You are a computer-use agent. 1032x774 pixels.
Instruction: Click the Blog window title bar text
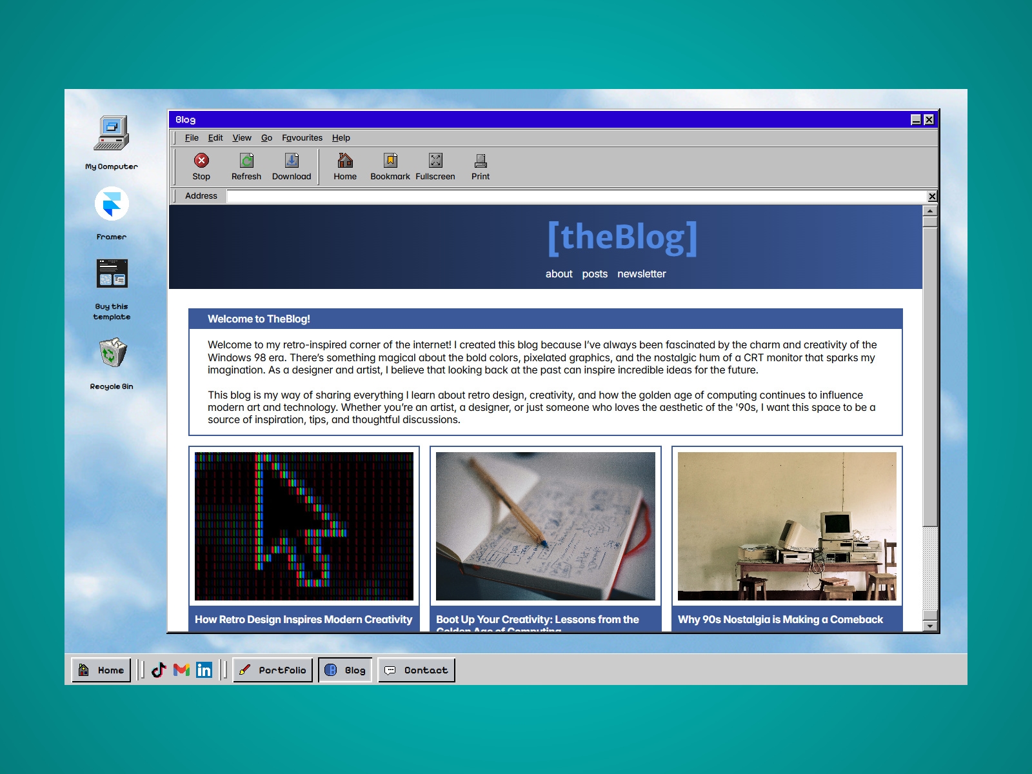tap(185, 119)
